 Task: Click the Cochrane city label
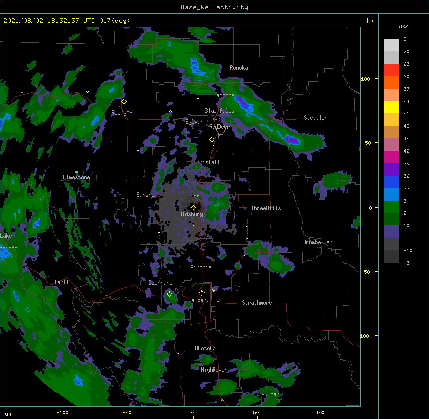(160, 283)
